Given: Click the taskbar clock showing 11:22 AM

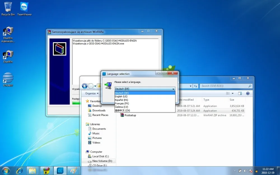Looking at the screenshot, I should pos(268,171).
